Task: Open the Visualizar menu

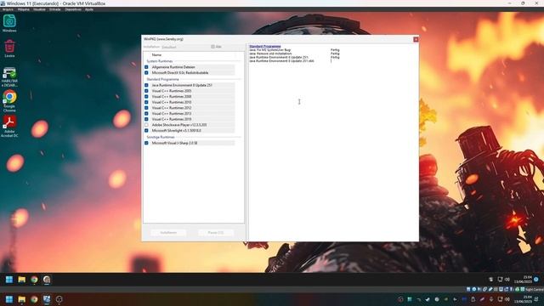Action: pyautogui.click(x=39, y=9)
